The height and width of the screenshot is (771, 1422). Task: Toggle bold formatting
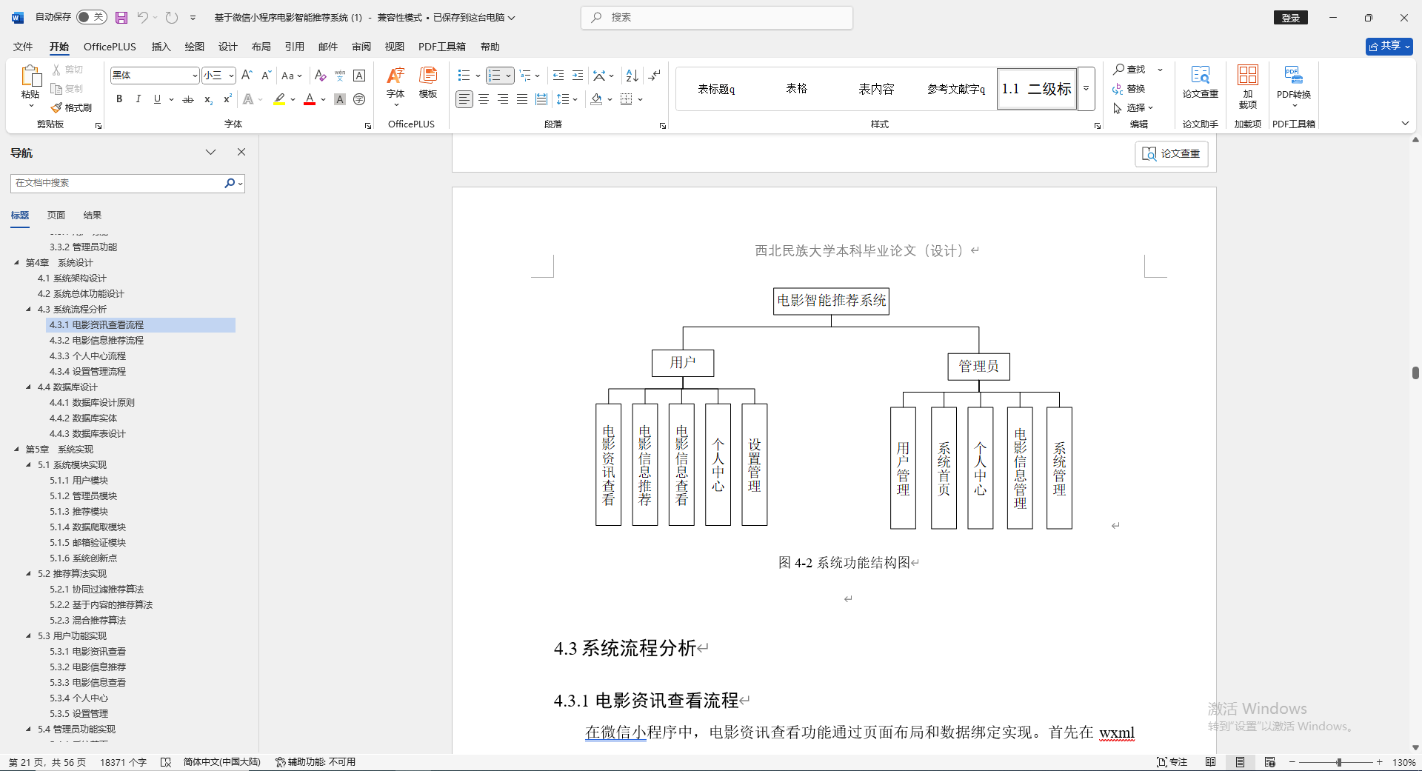pyautogui.click(x=118, y=99)
